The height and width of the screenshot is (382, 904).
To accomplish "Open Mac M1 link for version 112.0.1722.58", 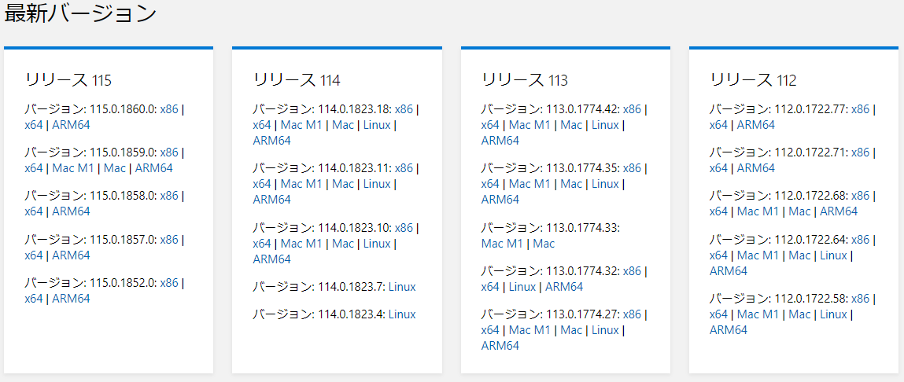I will pyautogui.click(x=758, y=314).
